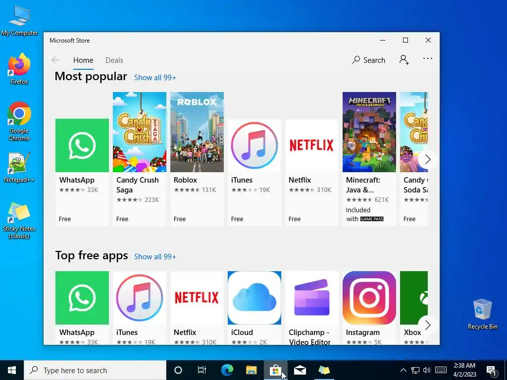The width and height of the screenshot is (507, 380).
Task: Maximize the Microsoft Store window
Action: pos(406,40)
